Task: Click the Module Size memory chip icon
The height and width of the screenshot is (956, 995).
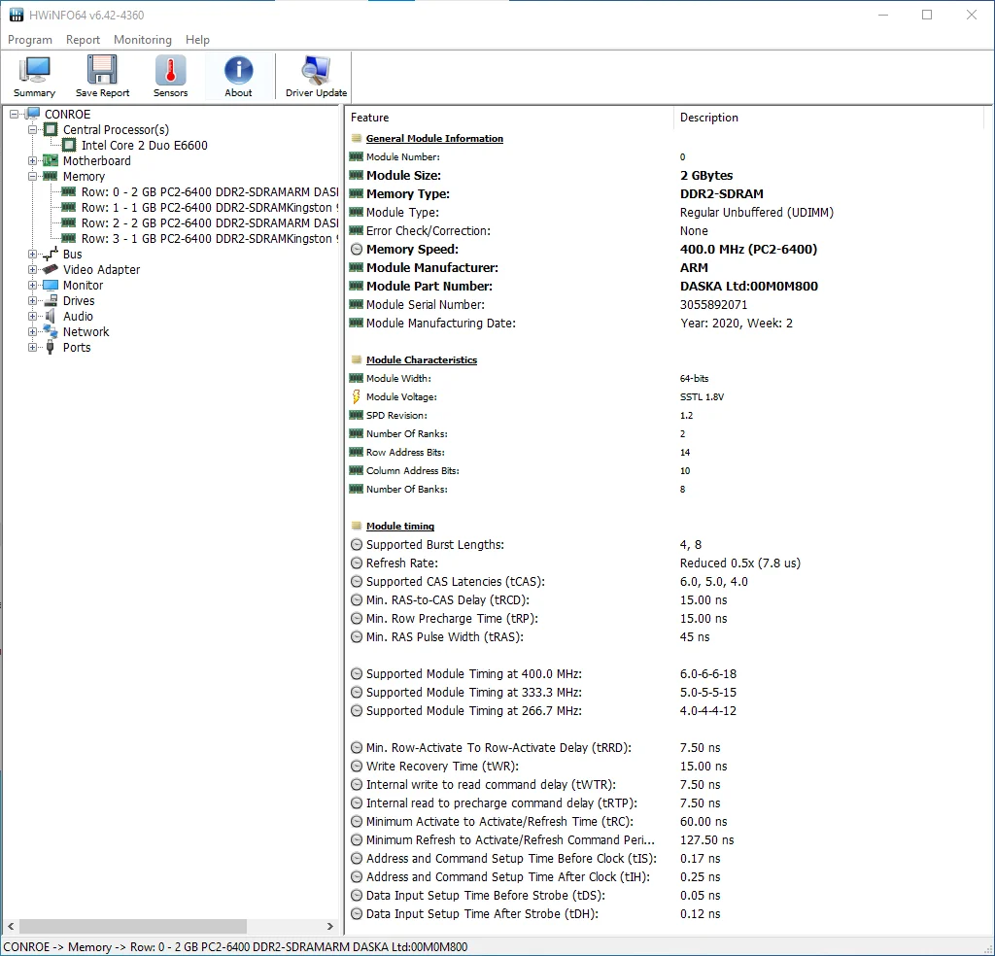Action: (356, 175)
